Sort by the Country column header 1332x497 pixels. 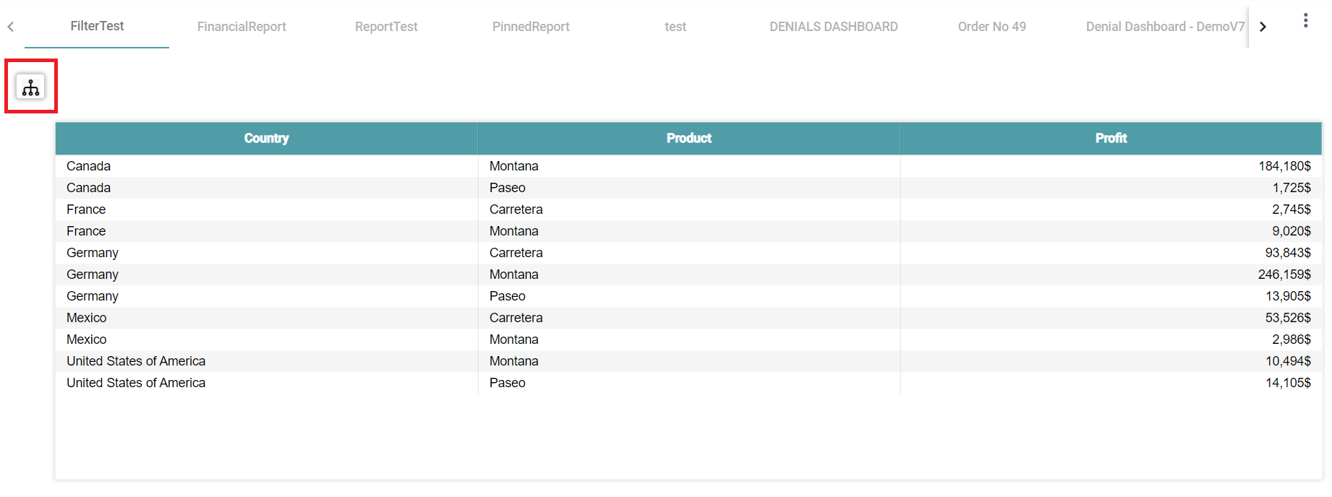point(266,138)
